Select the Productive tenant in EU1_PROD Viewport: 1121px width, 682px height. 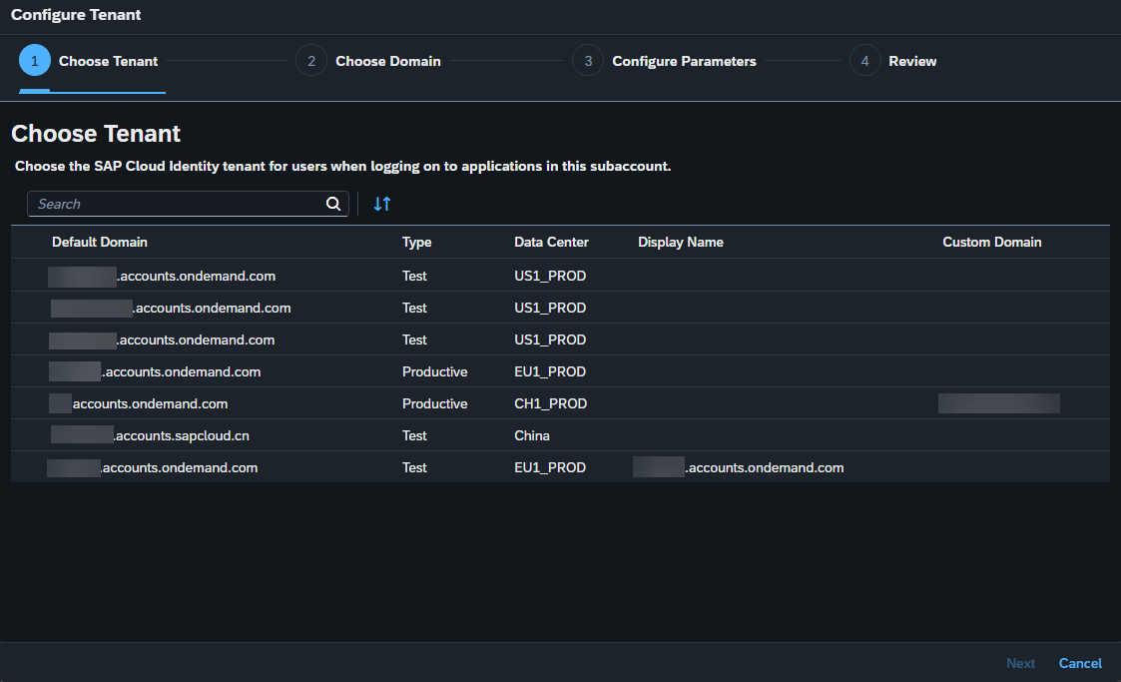pyautogui.click(x=560, y=371)
